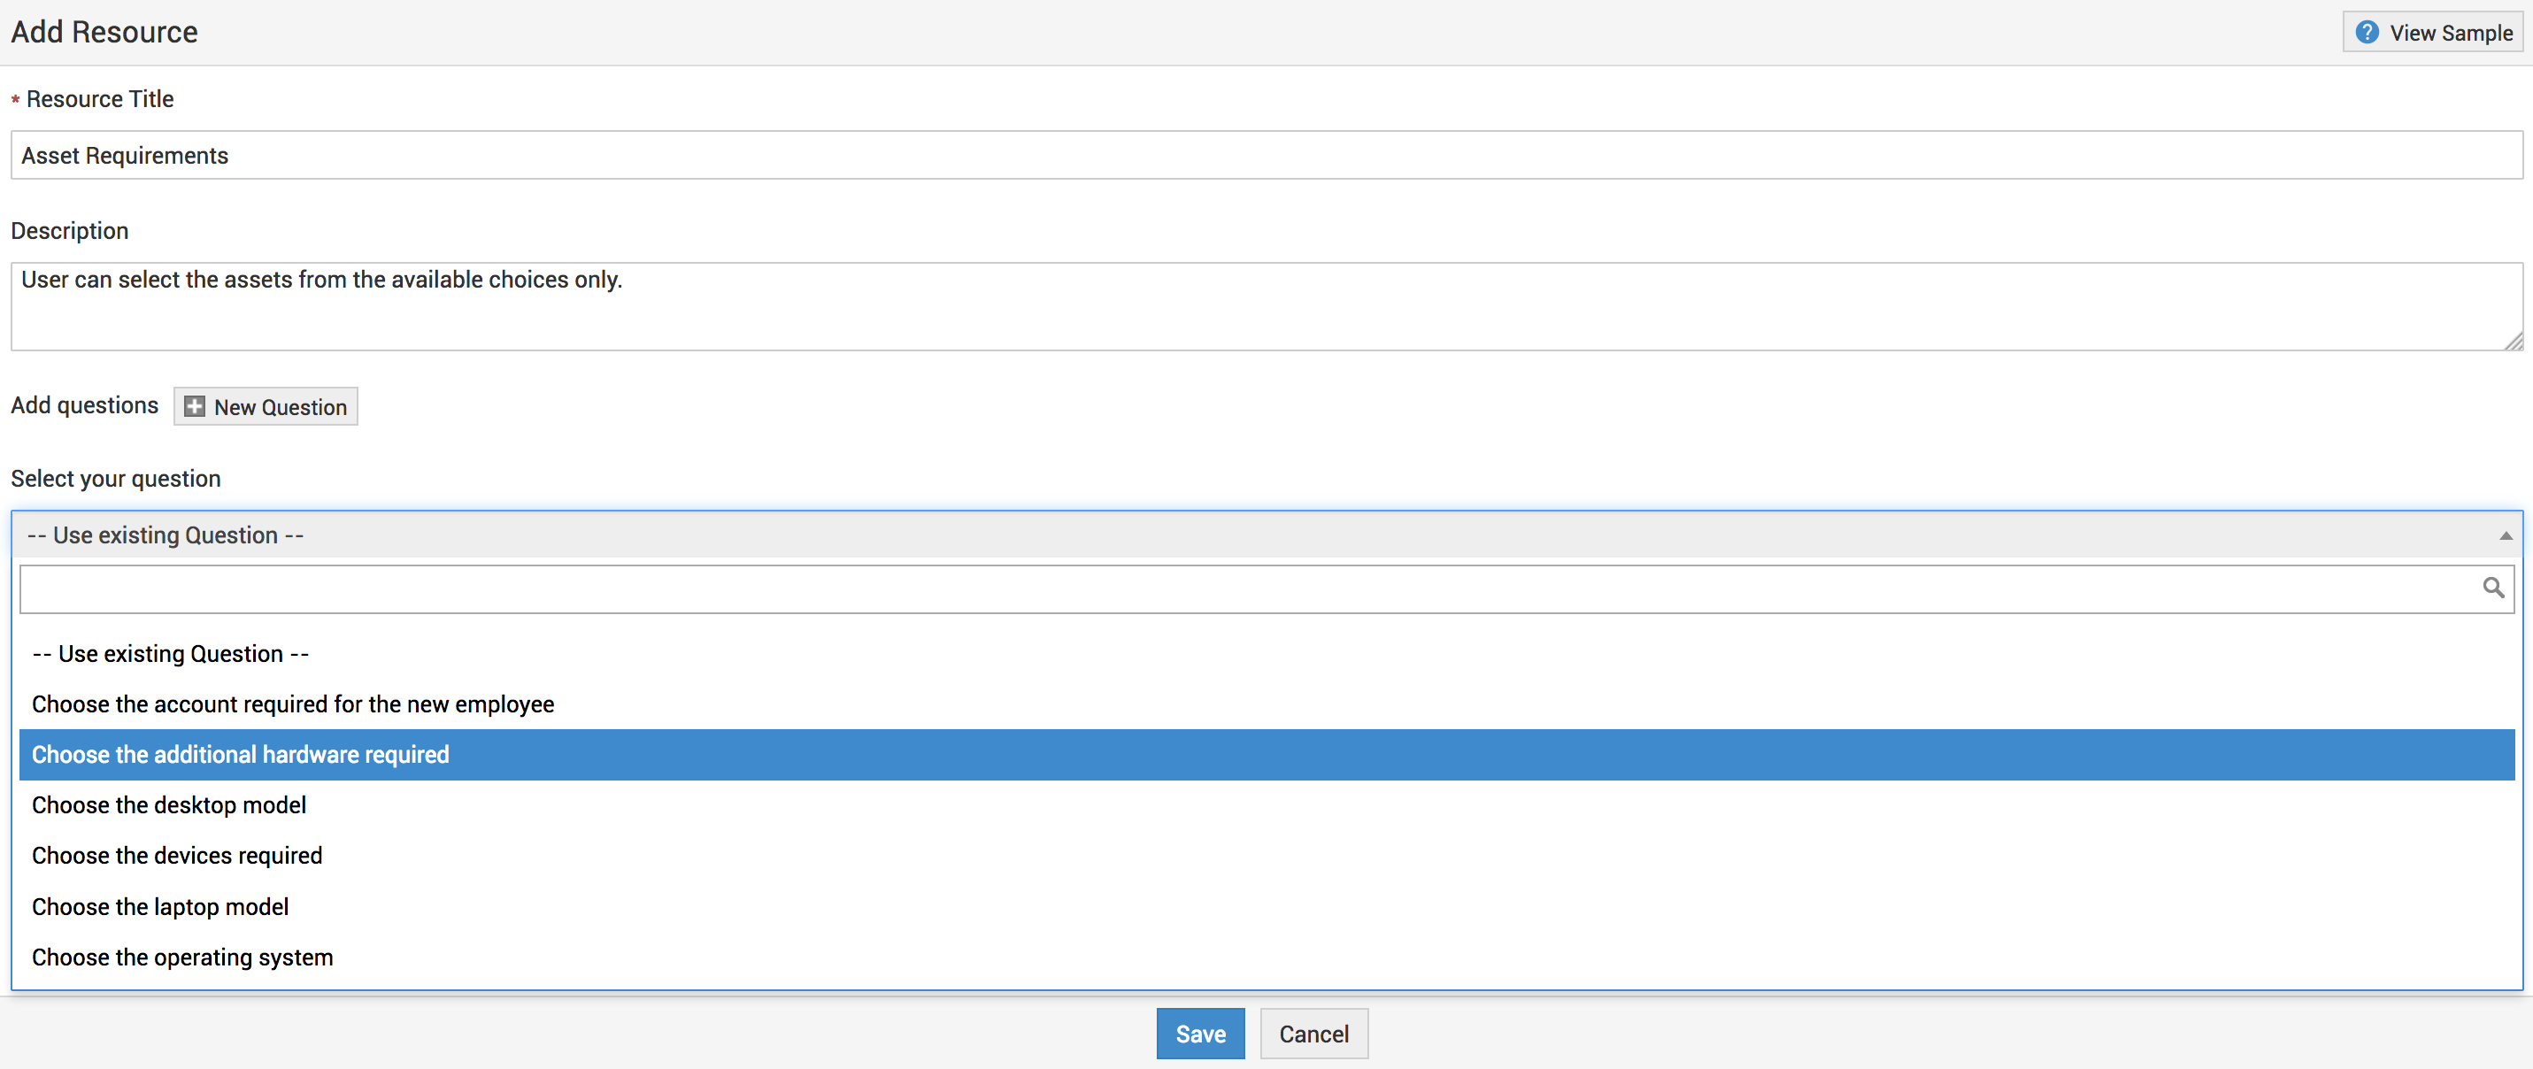Viewport: 2533px width, 1069px height.
Task: Save the new resource
Action: 1199,1034
